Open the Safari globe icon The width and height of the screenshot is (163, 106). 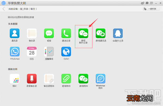(x=66, y=52)
